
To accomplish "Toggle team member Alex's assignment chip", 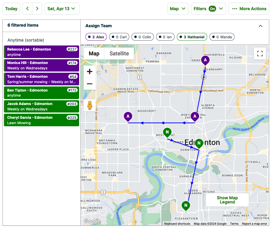I will point(96,37).
